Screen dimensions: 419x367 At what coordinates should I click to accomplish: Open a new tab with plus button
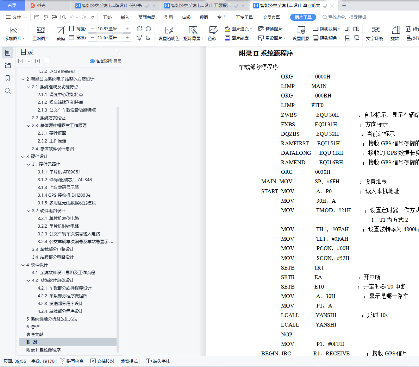pyautogui.click(x=344, y=5)
